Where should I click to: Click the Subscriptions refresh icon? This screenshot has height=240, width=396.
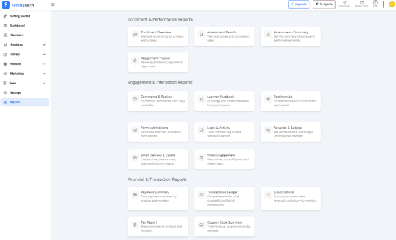coord(268,194)
